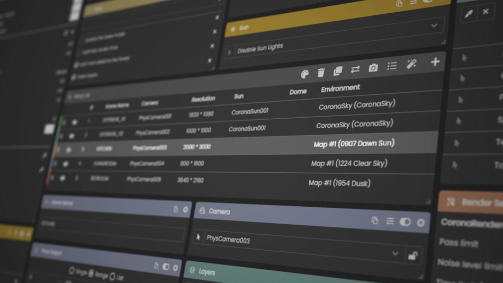The image size is (503, 283).
Task: Toggle the check icon on the 1000 * 1000 row
Action: click(x=71, y=136)
